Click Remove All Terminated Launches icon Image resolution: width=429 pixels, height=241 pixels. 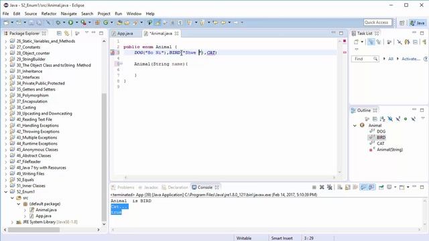click(330, 187)
